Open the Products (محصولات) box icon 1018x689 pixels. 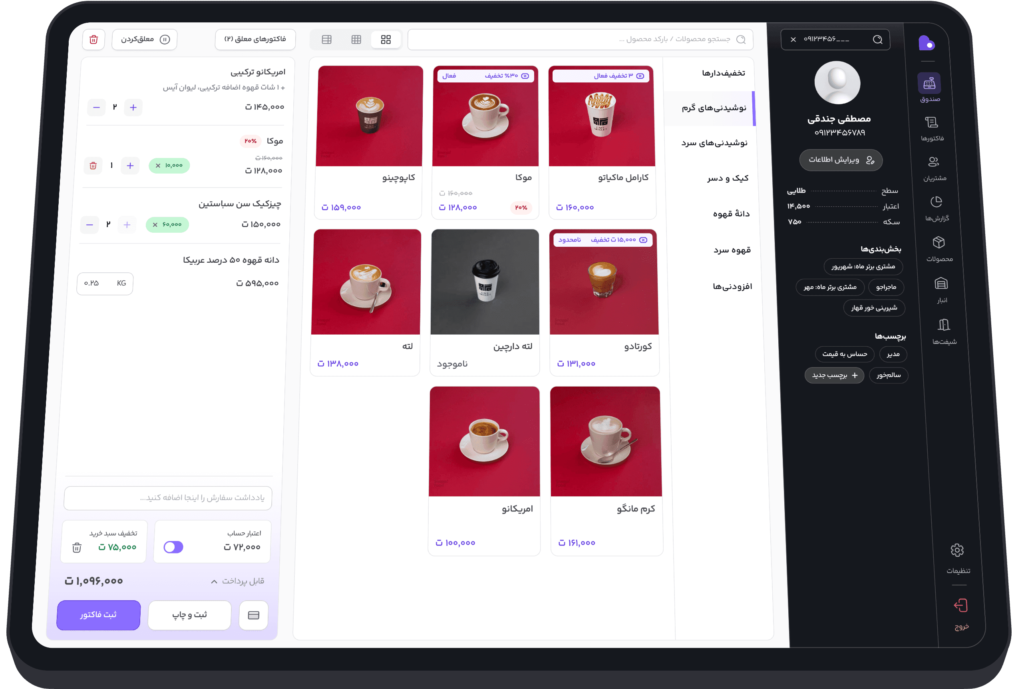pyautogui.click(x=938, y=243)
